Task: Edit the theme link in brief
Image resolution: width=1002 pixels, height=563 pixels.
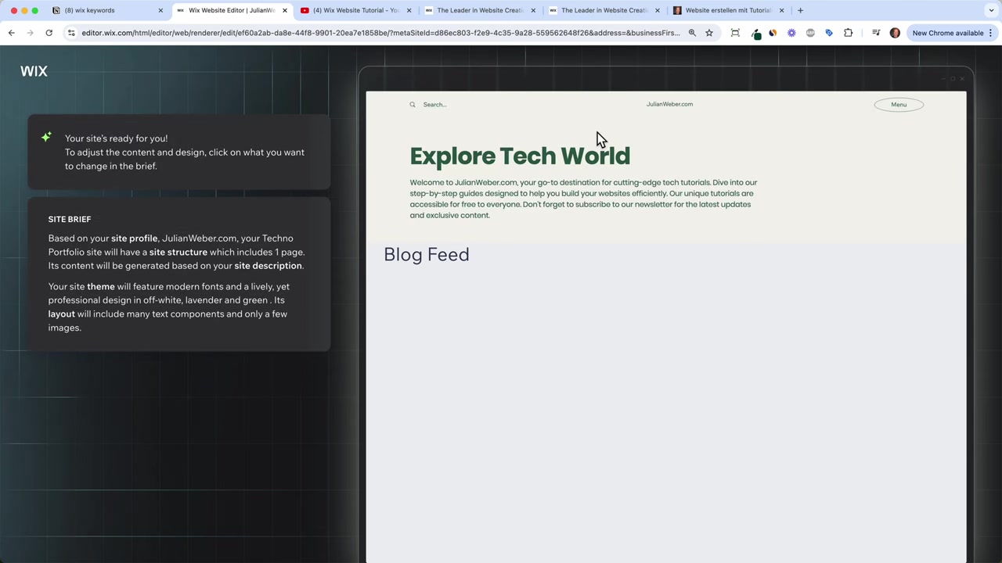Action: tap(101, 286)
